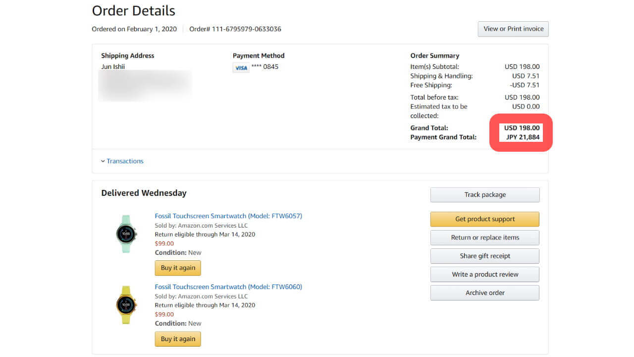Click the order number text
Image resolution: width=634 pixels, height=357 pixels.
[x=235, y=29]
